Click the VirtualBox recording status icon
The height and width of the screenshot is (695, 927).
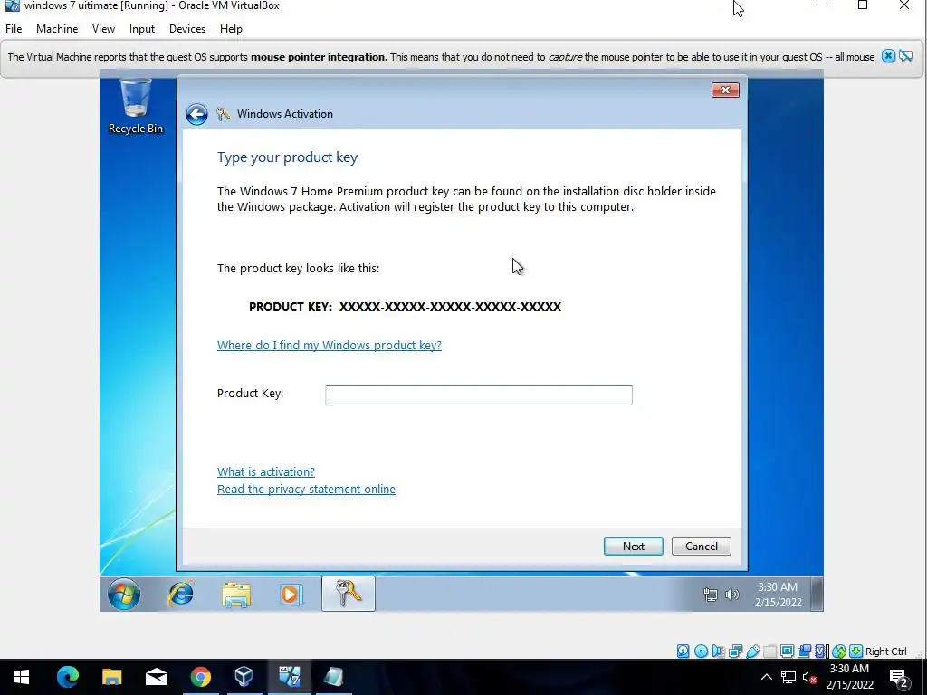(x=804, y=652)
